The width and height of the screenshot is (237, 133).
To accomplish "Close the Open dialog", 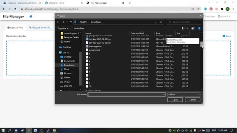I will pyautogui.click(x=200, y=16).
